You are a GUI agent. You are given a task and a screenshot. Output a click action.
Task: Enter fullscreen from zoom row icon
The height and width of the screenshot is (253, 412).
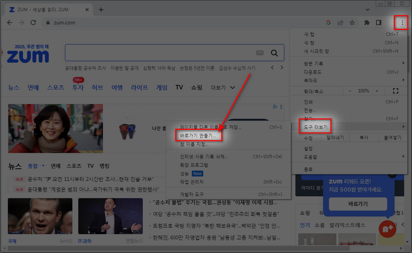(x=396, y=91)
